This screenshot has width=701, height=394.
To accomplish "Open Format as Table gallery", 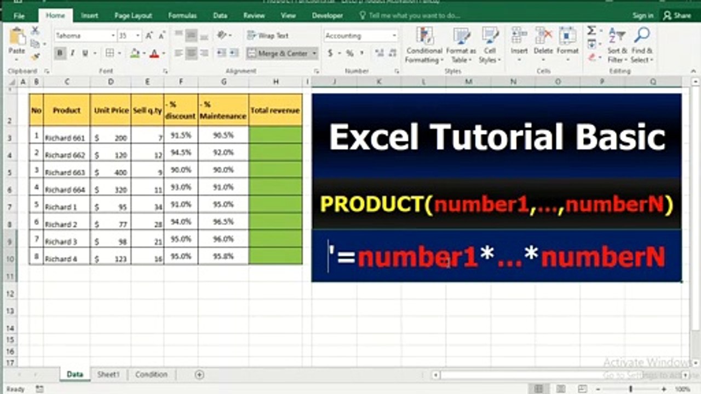I will 461,45.
